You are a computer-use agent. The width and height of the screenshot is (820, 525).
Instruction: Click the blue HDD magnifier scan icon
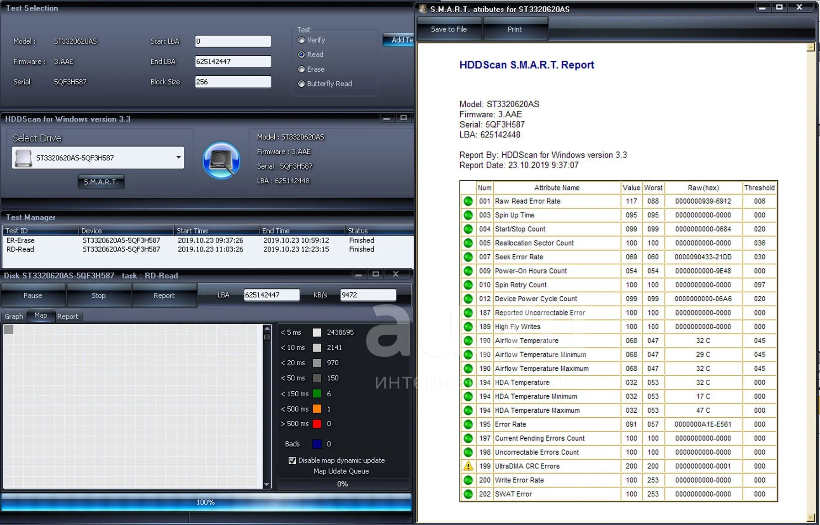221,160
